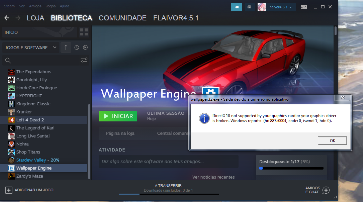The height and width of the screenshot is (202, 363).
Task: Click the flaivor4.5.1 profile avatar
Action: pyautogui.click(x=262, y=7)
